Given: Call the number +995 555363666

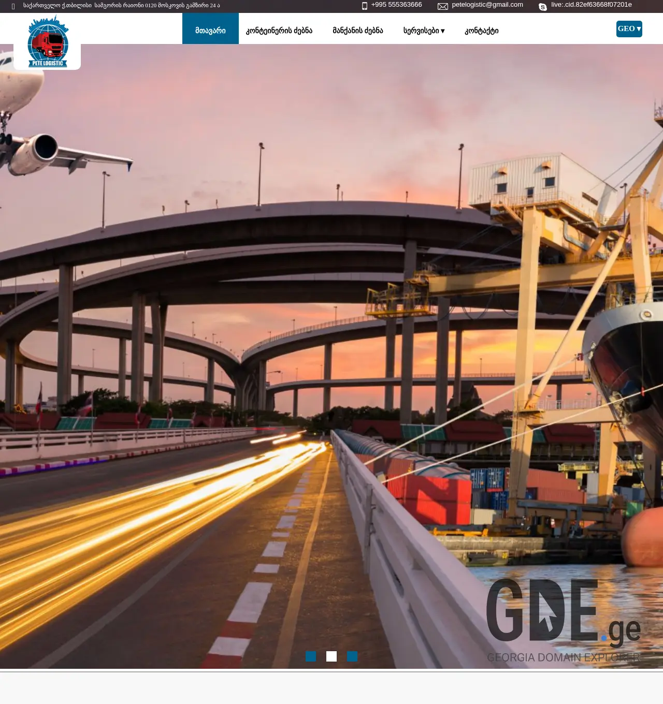Looking at the screenshot, I should pyautogui.click(x=396, y=5).
